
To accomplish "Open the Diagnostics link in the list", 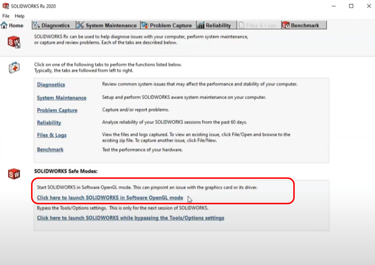I will click(51, 85).
